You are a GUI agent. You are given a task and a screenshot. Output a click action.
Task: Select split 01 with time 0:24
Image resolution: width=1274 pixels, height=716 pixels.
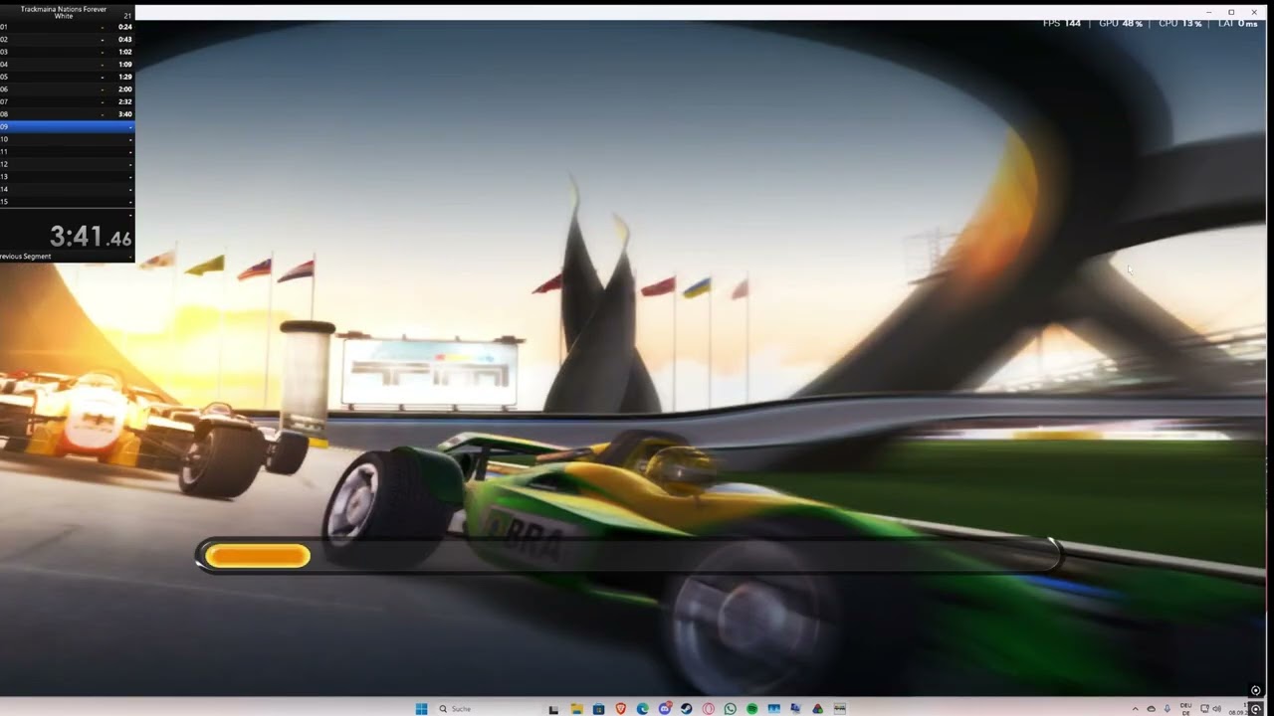[67, 27]
